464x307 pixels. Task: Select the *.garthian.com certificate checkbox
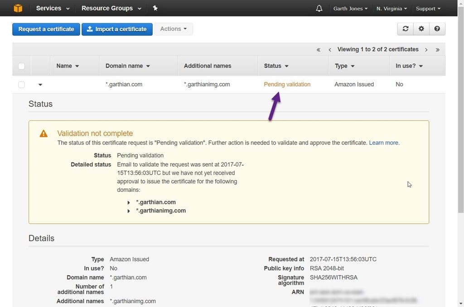pos(21,85)
